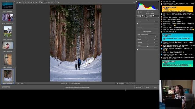Switch to the Presets panel tab
This screenshot has width=195, height=109.
[152, 16]
